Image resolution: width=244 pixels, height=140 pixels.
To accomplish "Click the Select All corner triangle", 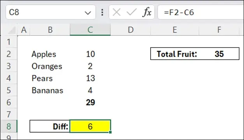I will coord(12,30).
